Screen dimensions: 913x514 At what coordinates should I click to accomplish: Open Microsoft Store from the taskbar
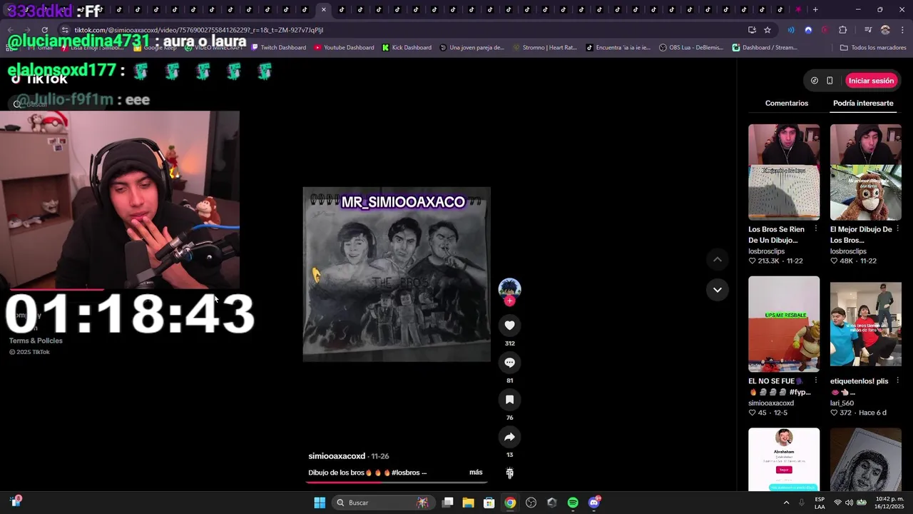click(x=489, y=503)
